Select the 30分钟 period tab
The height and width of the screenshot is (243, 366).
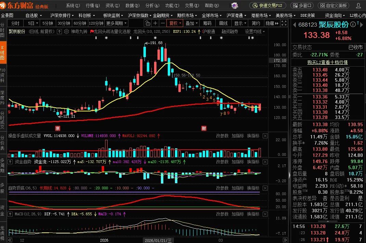pyautogui.click(x=64, y=23)
